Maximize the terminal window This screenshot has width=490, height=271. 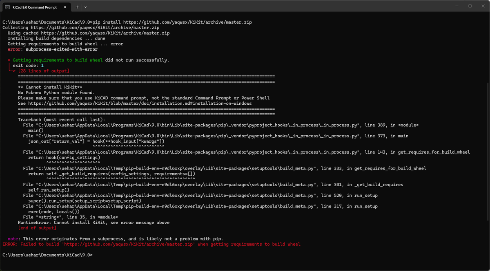(470, 6)
